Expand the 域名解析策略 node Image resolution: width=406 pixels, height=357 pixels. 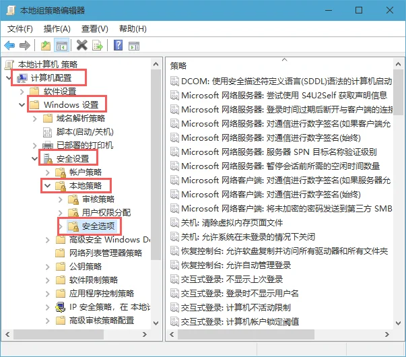35,119
